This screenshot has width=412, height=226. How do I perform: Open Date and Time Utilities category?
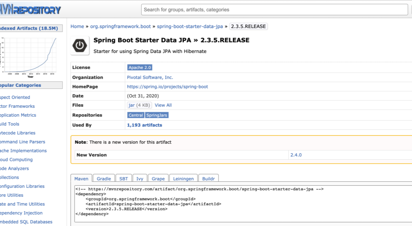tap(22, 204)
